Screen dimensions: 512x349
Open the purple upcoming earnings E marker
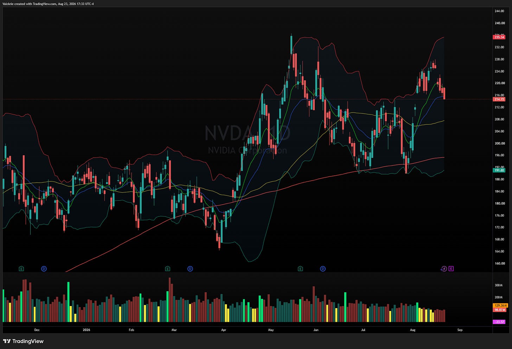pyautogui.click(x=451, y=269)
